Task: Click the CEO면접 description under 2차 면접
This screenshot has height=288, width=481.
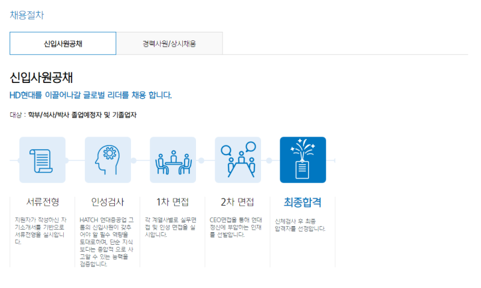Action: tap(237, 228)
